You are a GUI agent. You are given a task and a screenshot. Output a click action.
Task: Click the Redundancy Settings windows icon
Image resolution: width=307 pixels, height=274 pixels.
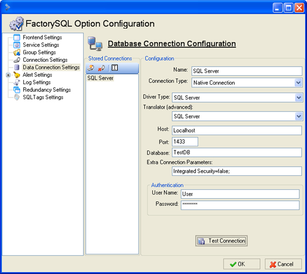17,90
